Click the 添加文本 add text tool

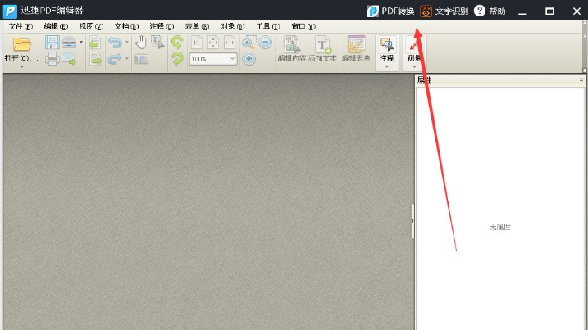click(322, 48)
